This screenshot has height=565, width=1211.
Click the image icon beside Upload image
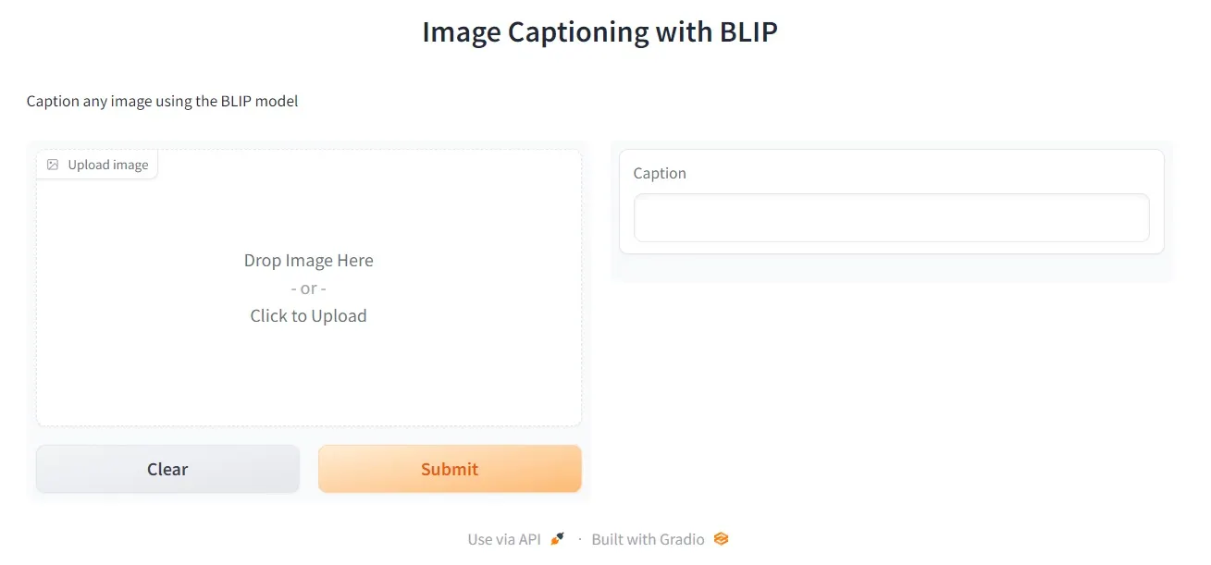point(53,165)
